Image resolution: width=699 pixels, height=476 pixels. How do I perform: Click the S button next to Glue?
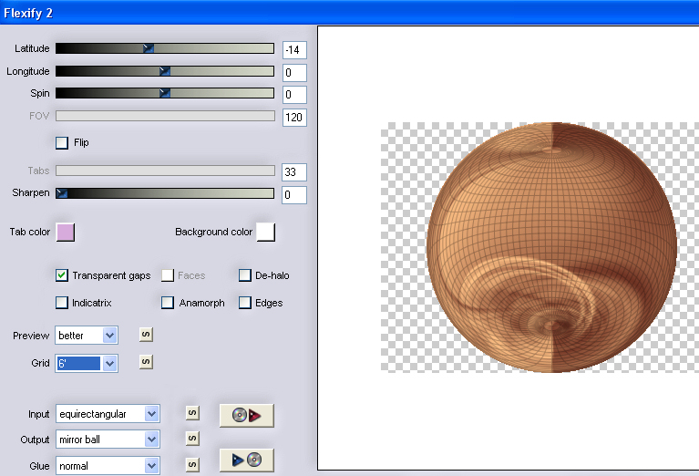click(192, 465)
